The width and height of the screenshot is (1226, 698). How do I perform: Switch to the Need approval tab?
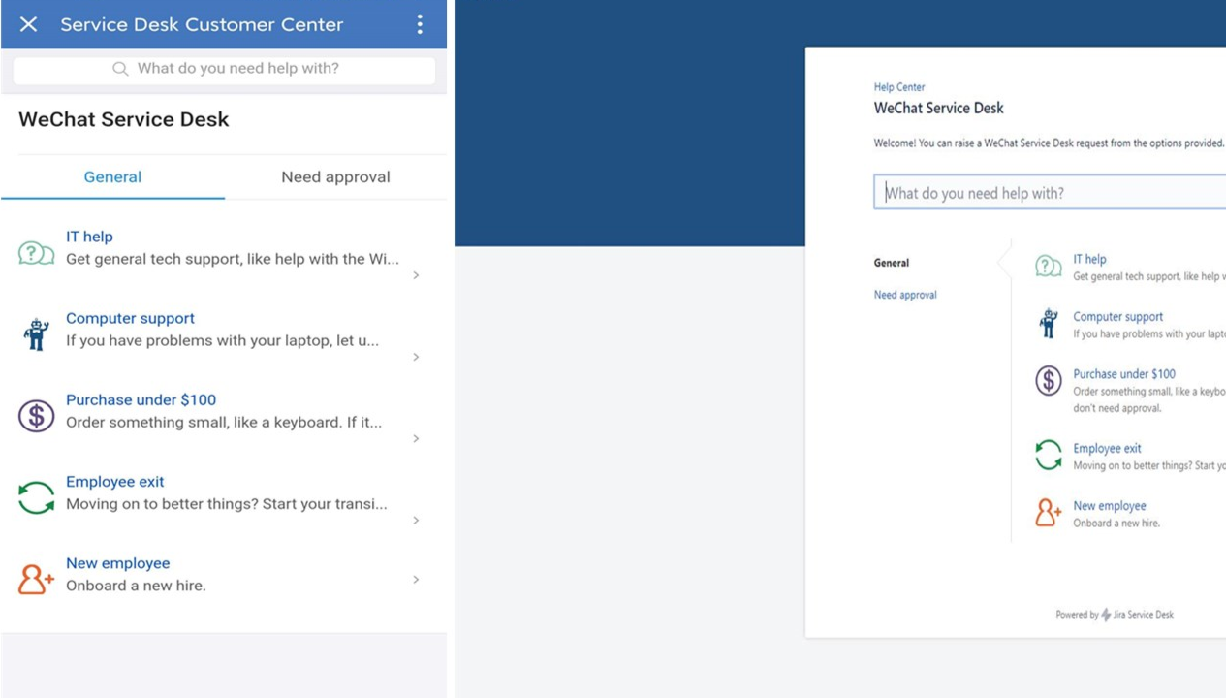click(335, 177)
